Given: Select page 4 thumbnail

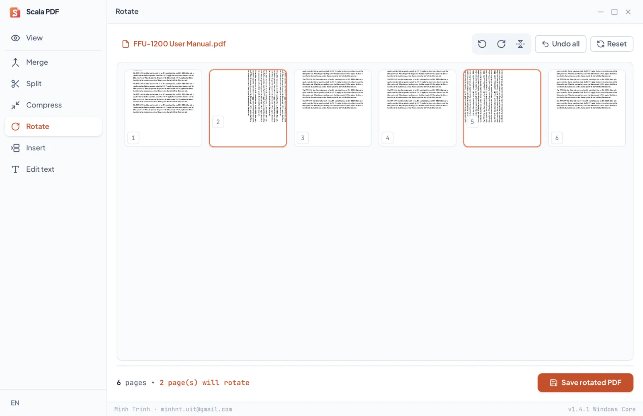Looking at the screenshot, I should (418, 108).
